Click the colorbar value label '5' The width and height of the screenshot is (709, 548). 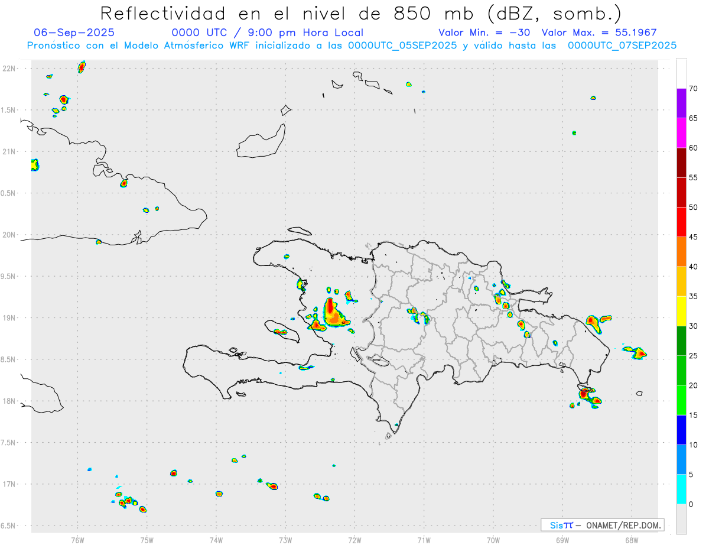pyautogui.click(x=691, y=474)
